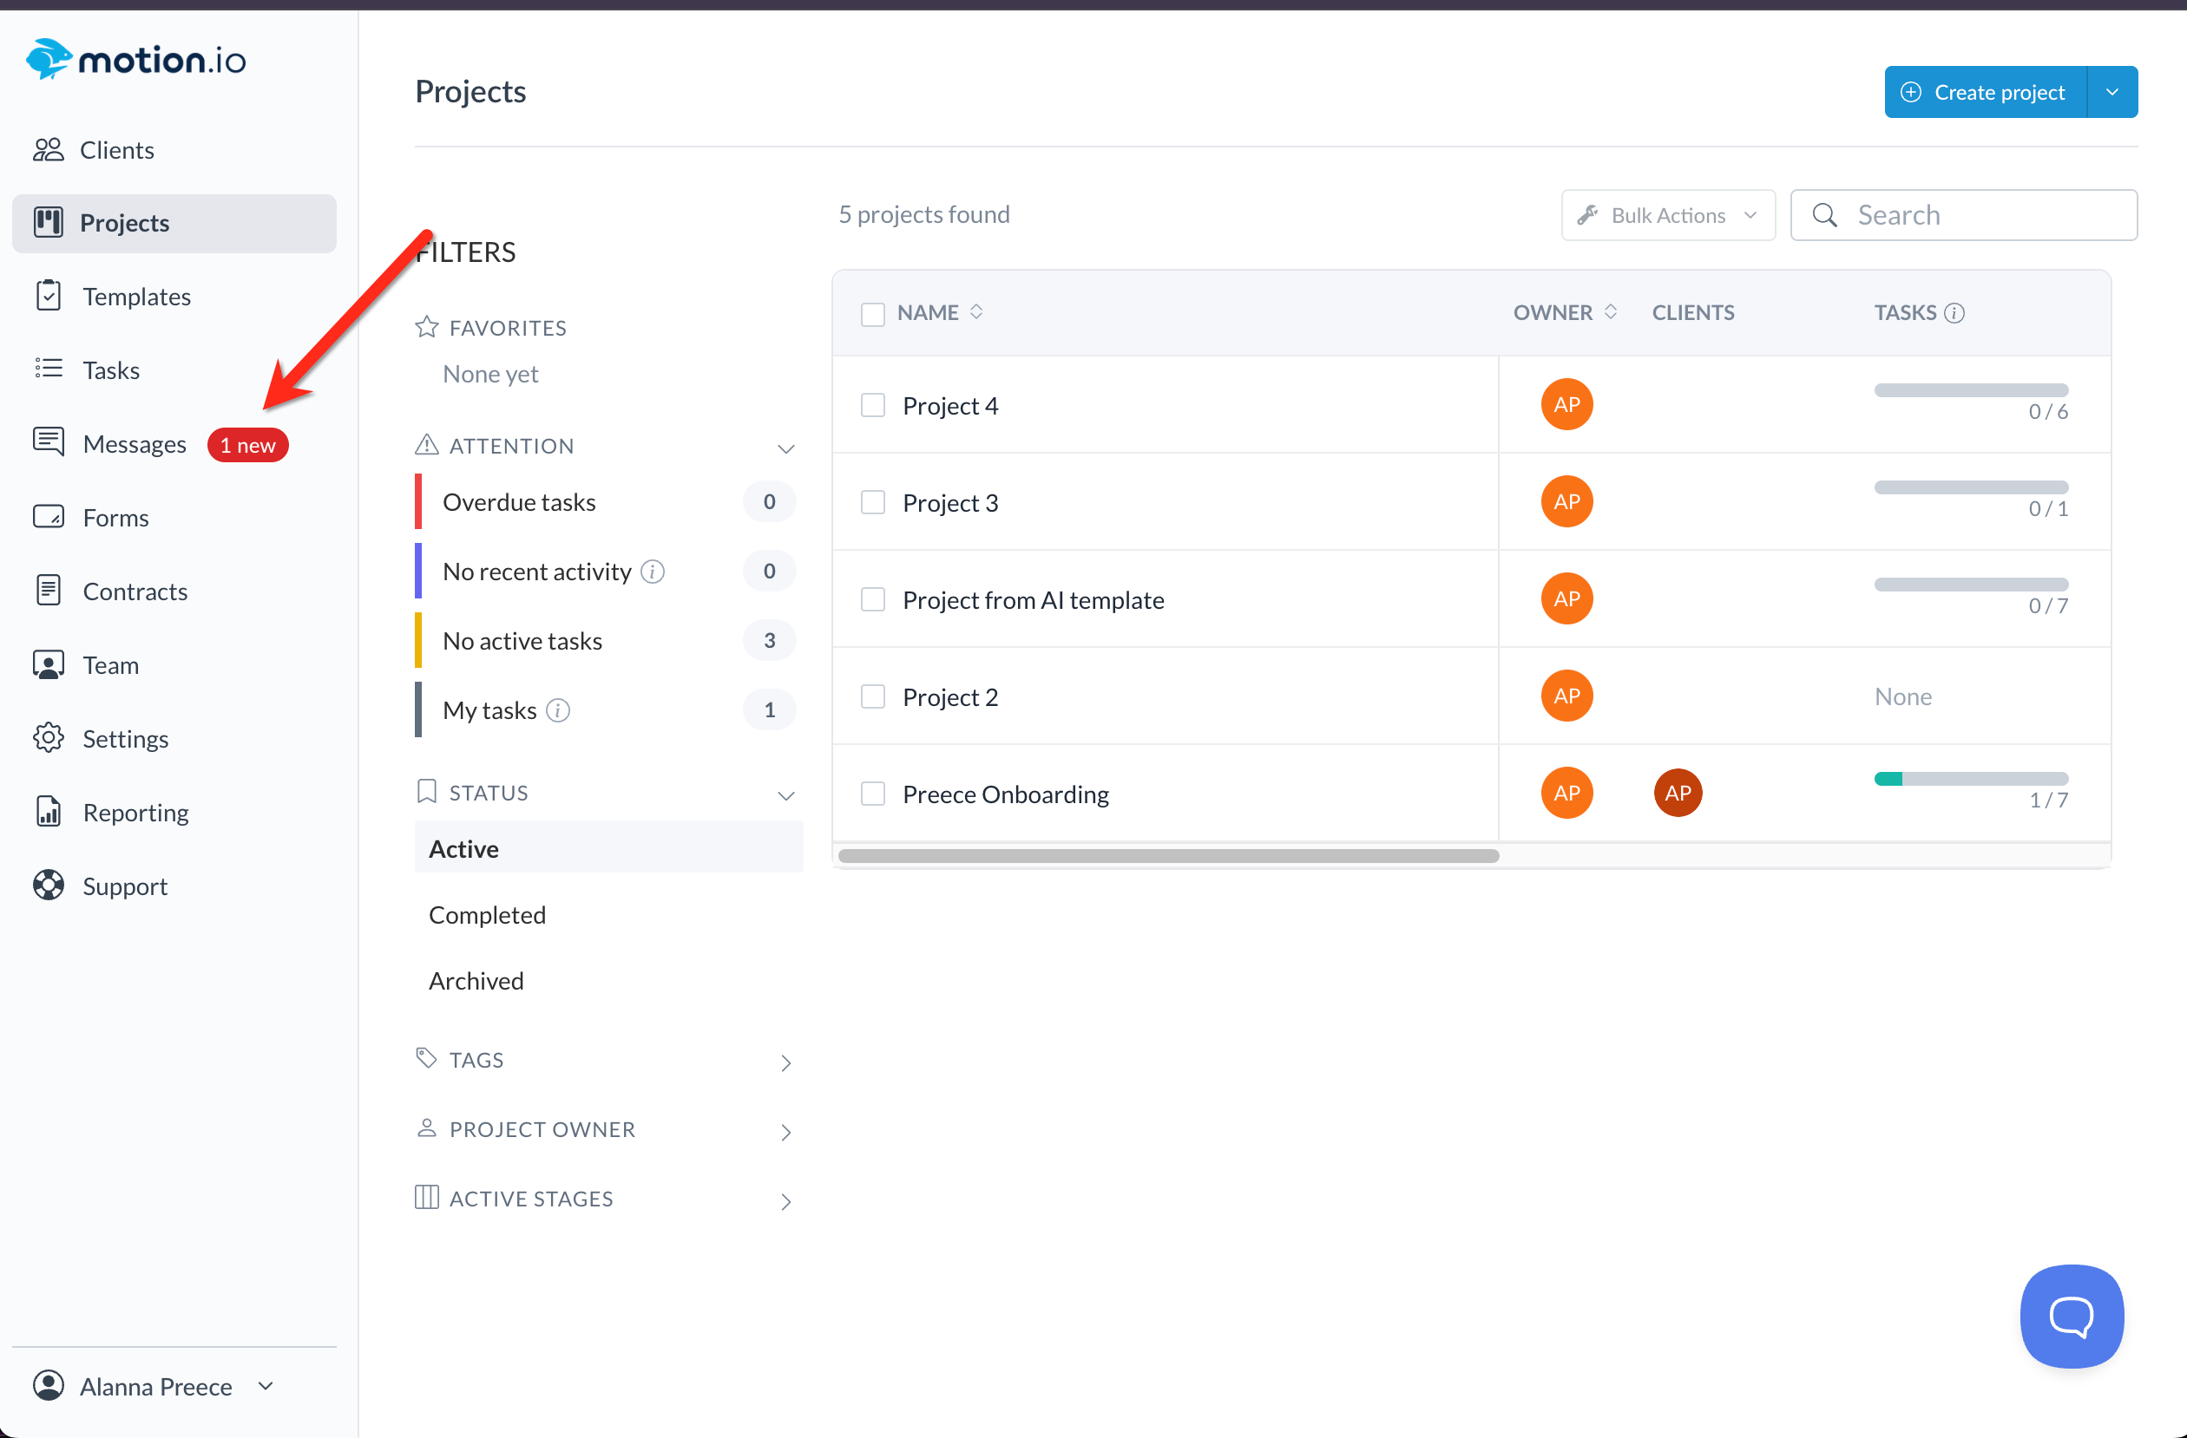Click the Contracts document icon
2187x1438 pixels.
coord(48,591)
